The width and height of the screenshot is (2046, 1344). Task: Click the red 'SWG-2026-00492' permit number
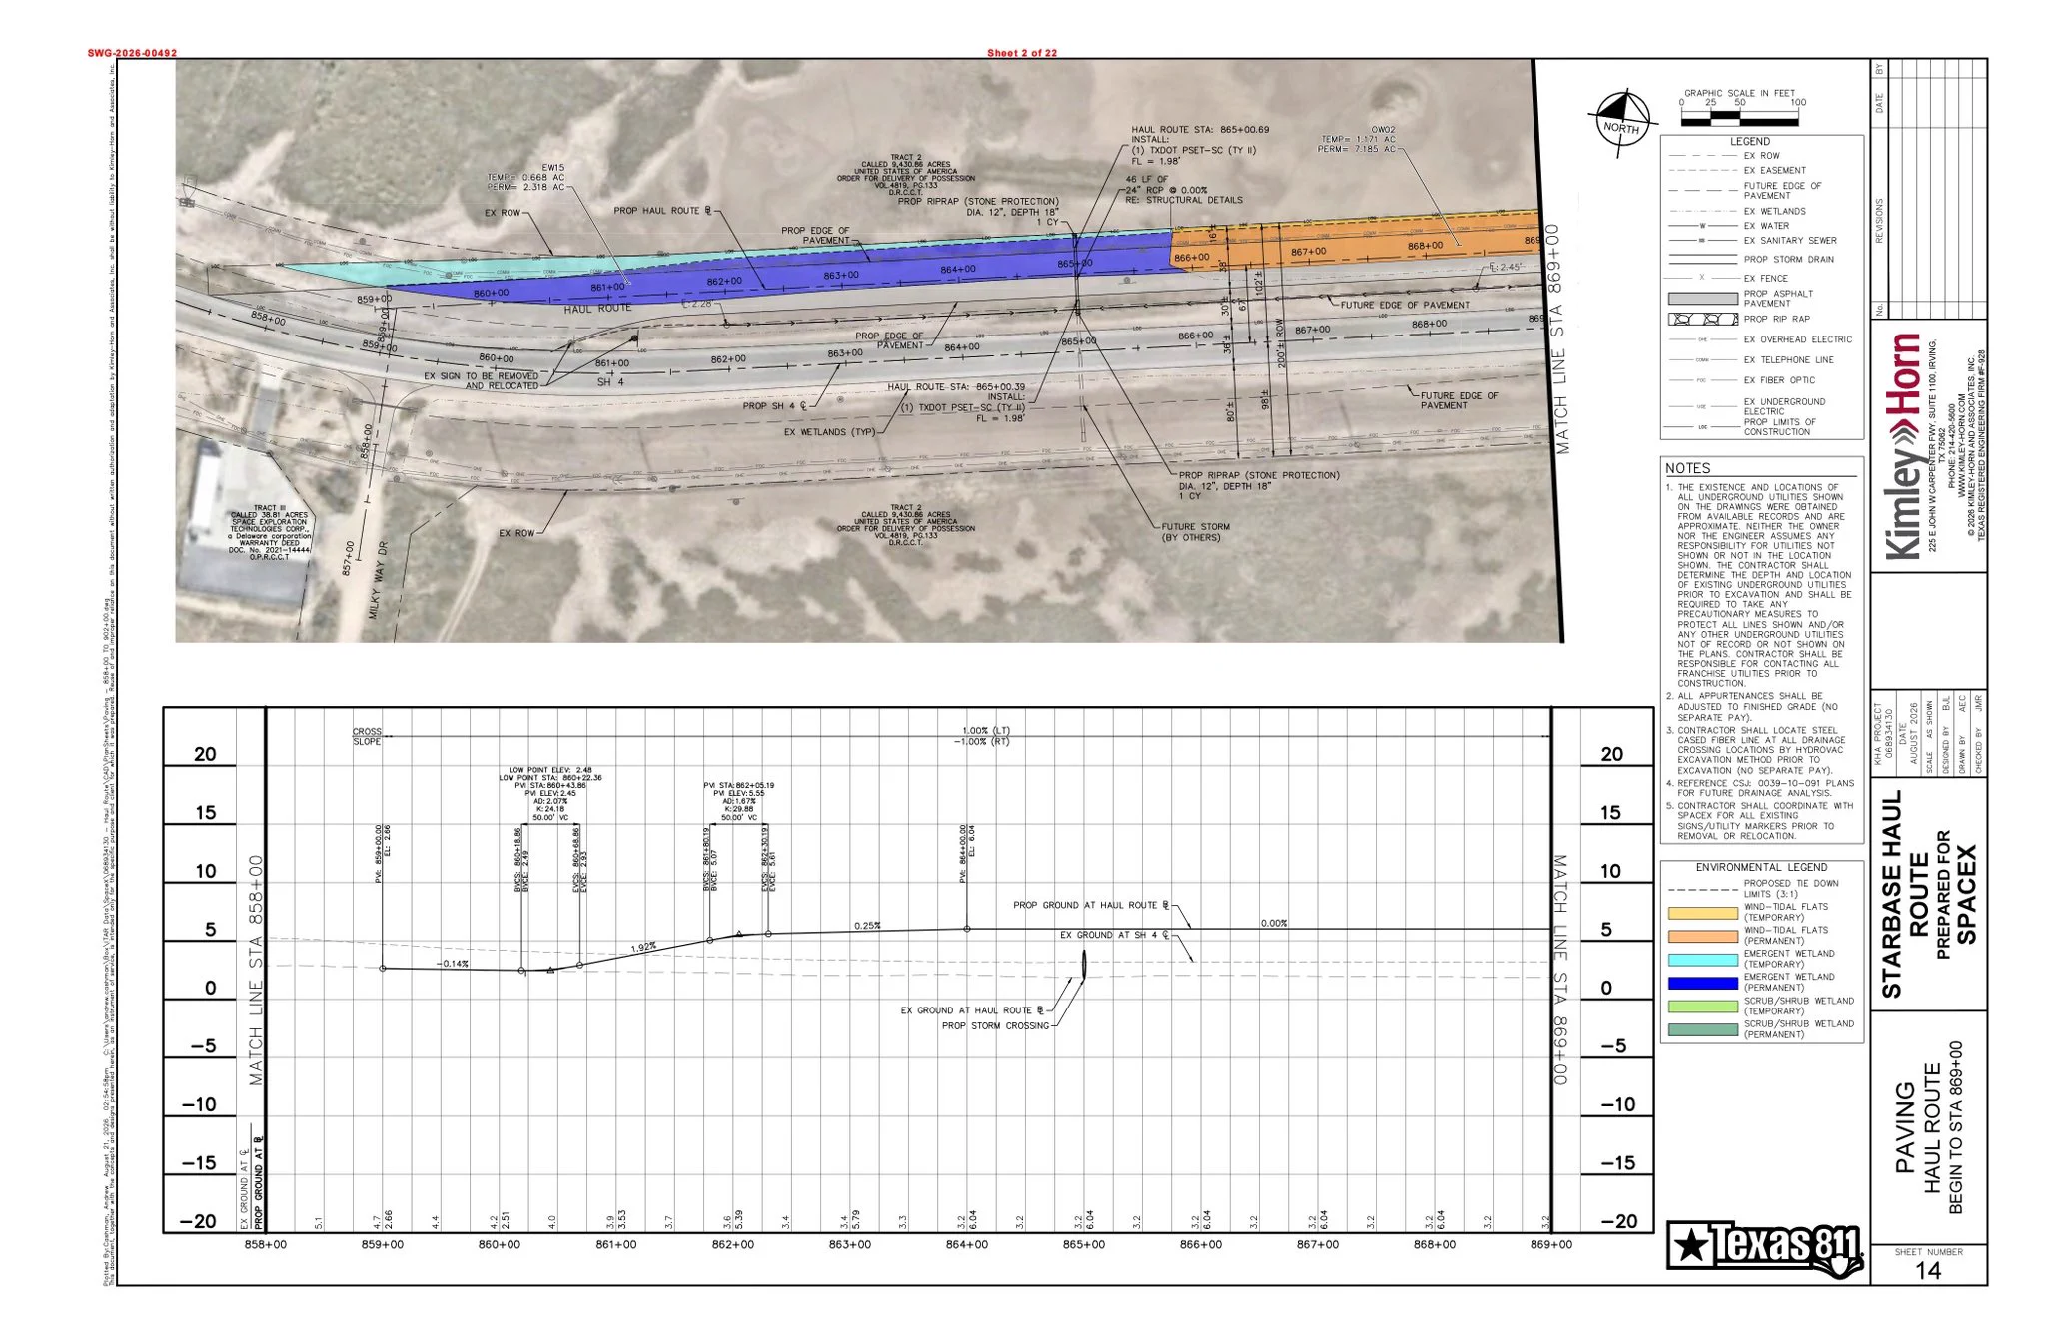pos(132,53)
